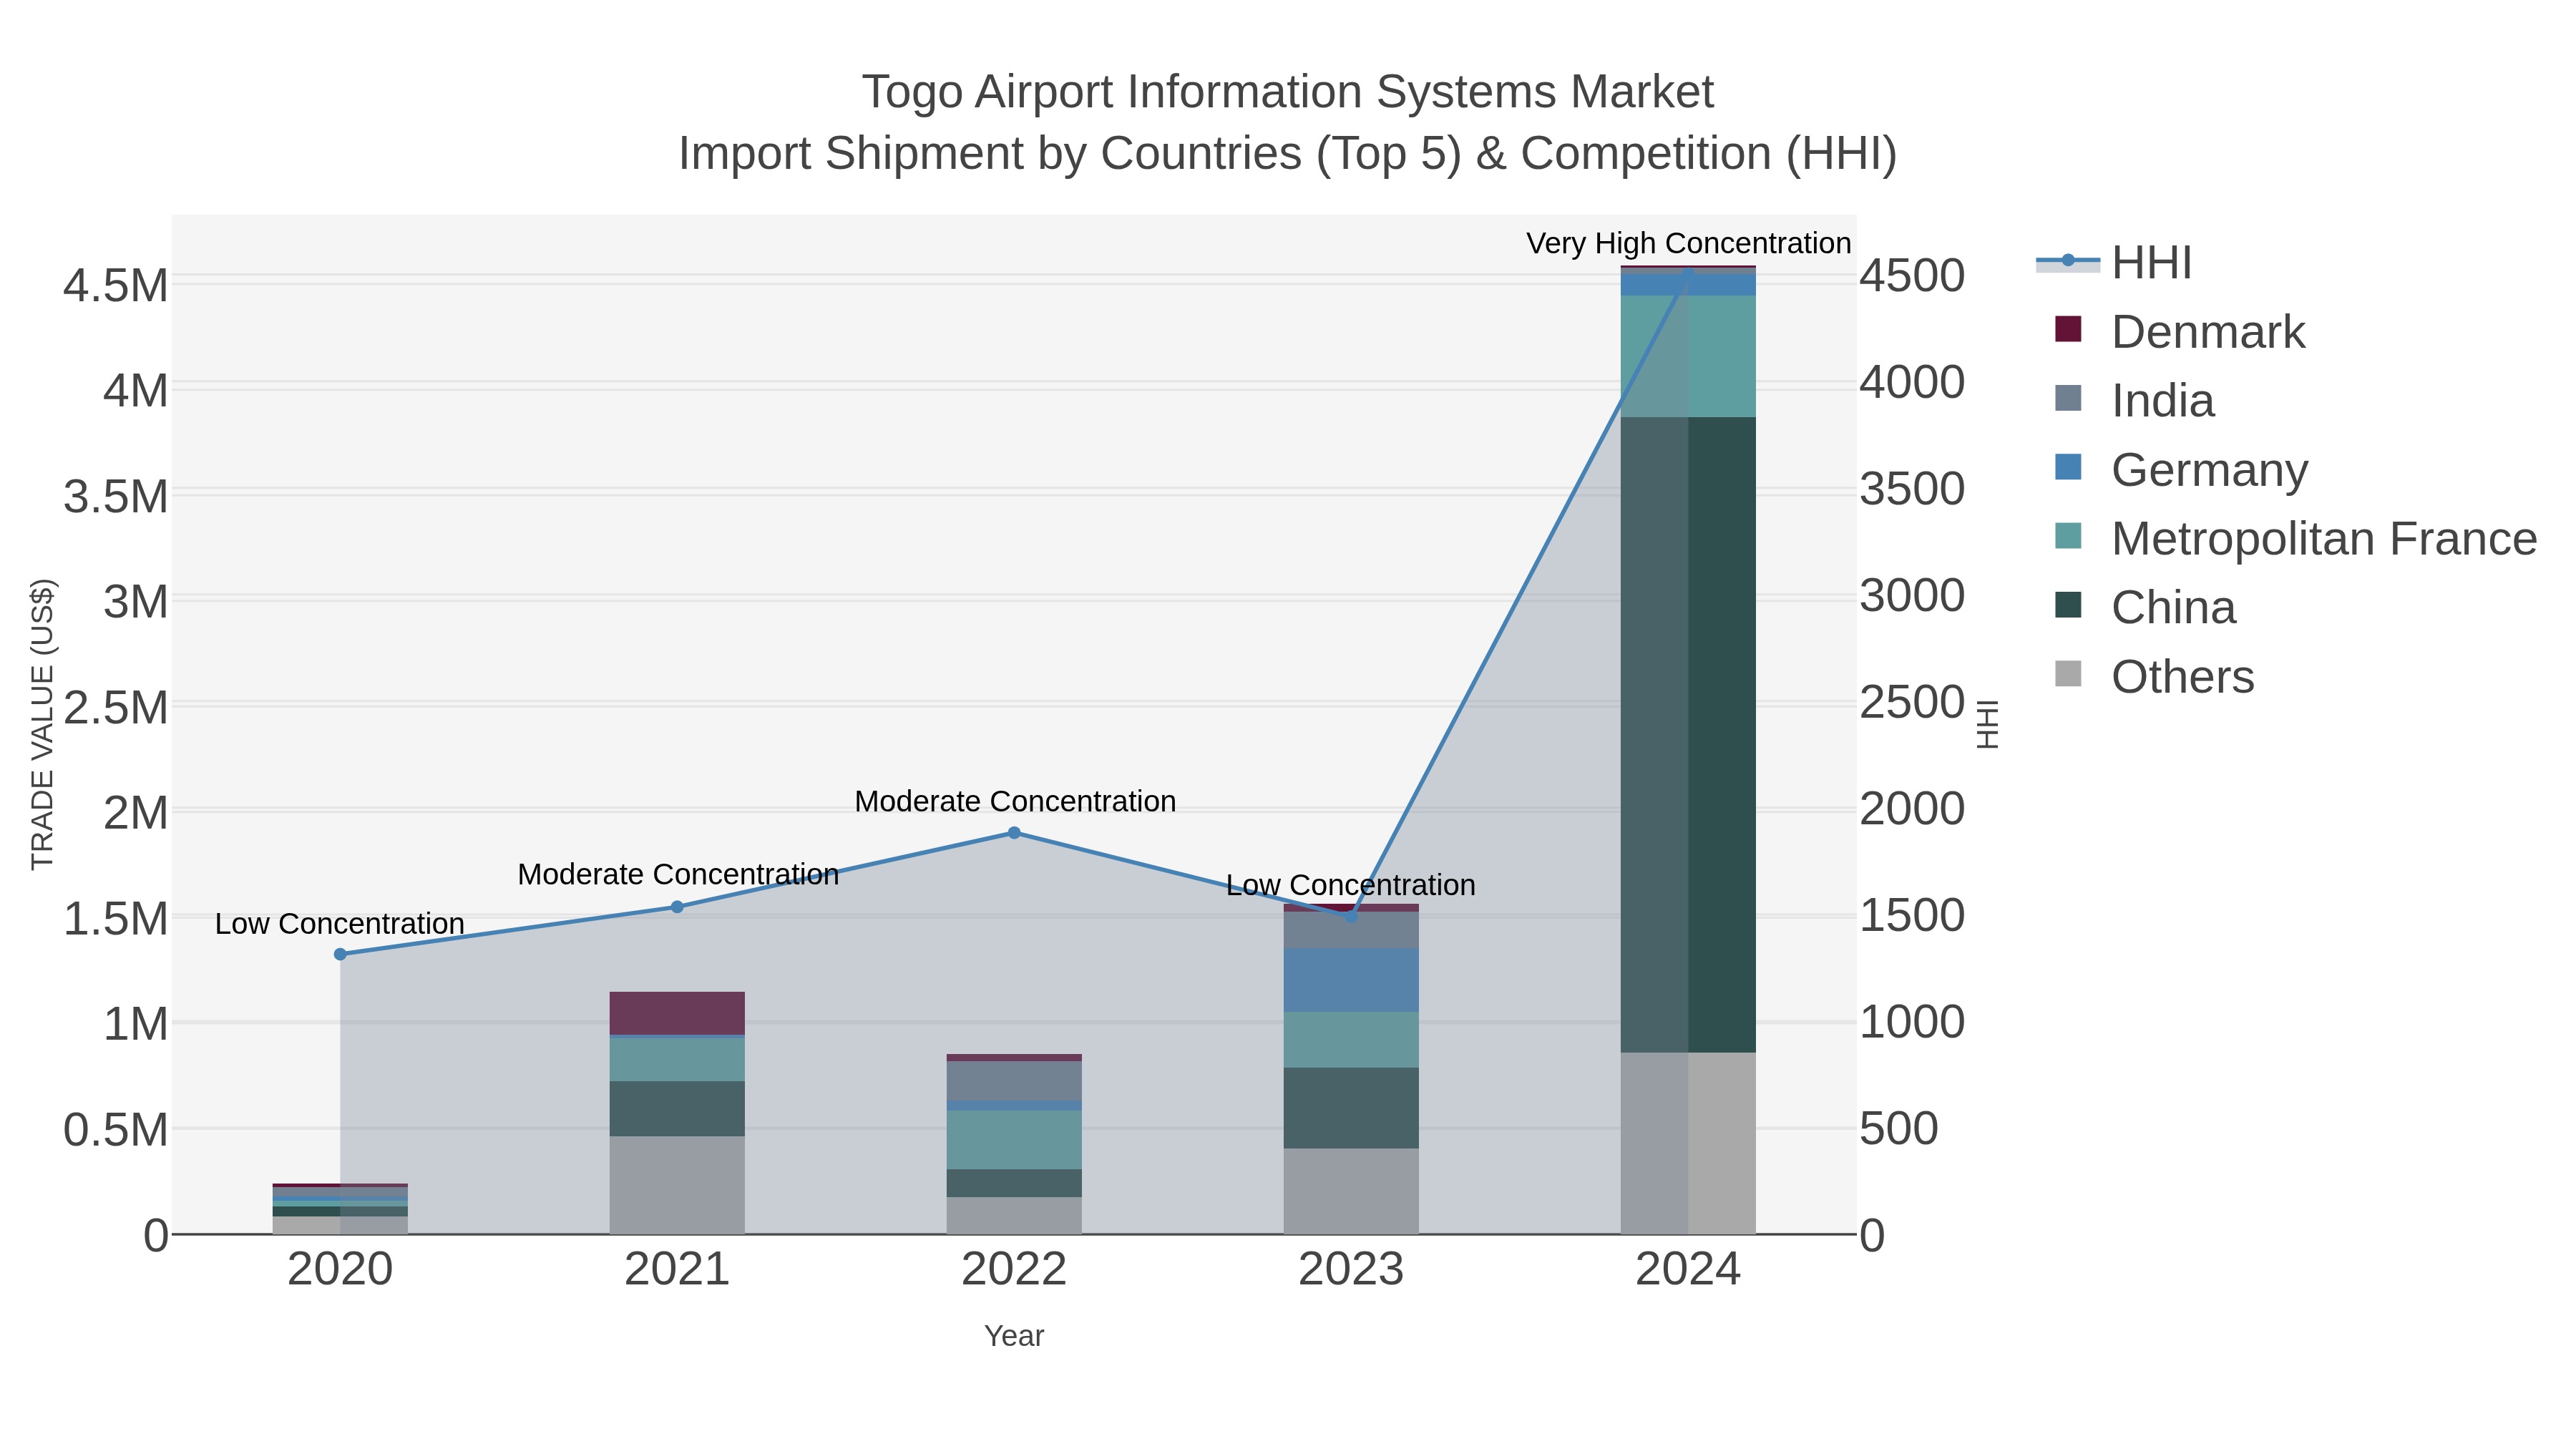Click the China segment of 2023 bar
The width and height of the screenshot is (2576, 1449).
coord(1351,1108)
